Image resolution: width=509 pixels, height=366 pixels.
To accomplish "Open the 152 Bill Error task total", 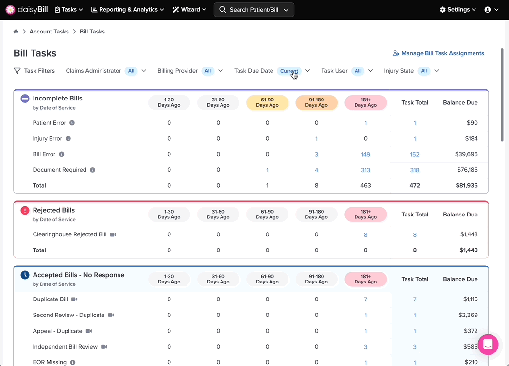I will (x=415, y=154).
